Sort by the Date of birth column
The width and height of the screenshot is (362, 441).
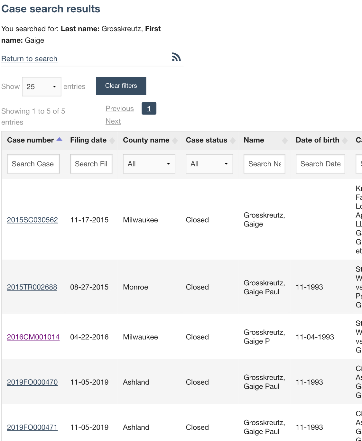(345, 140)
